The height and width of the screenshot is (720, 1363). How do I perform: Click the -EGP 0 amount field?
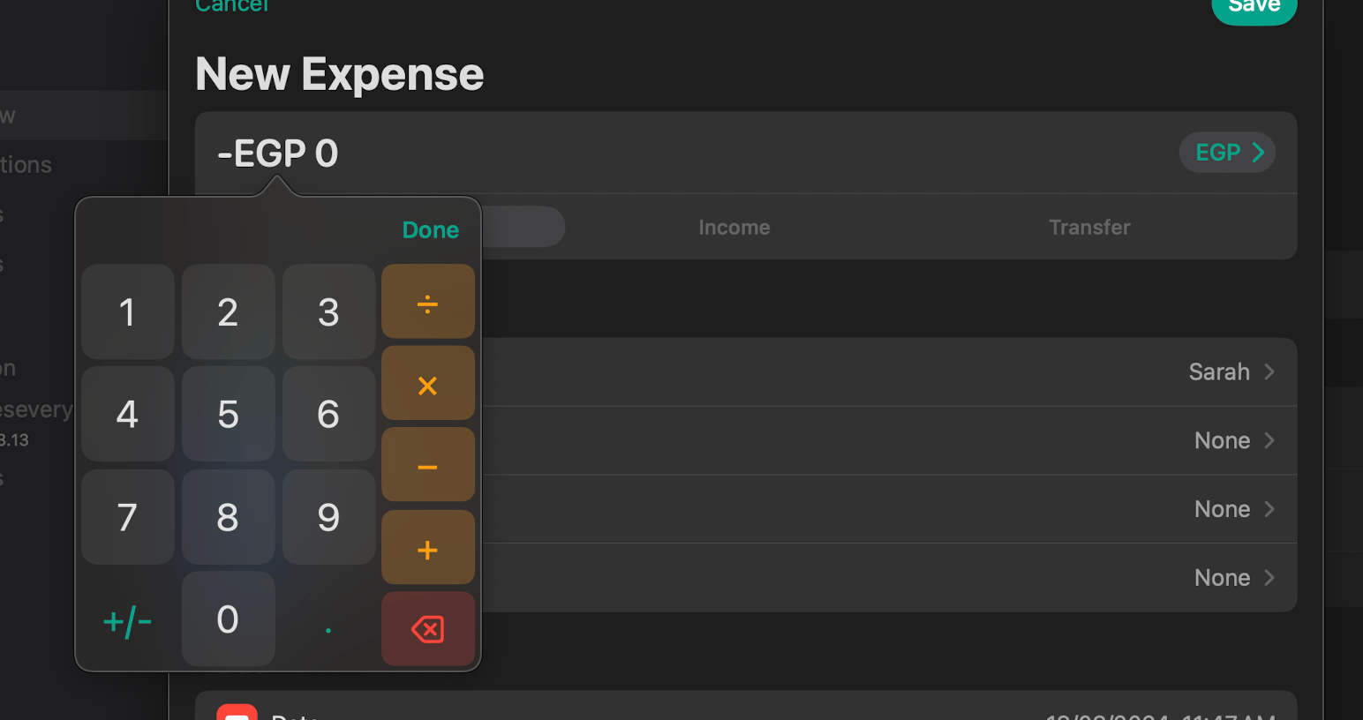(278, 154)
